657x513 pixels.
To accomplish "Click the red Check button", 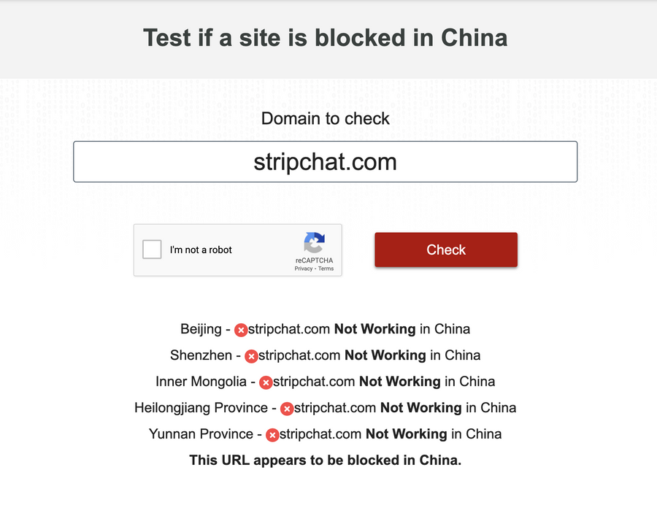I will pos(446,250).
